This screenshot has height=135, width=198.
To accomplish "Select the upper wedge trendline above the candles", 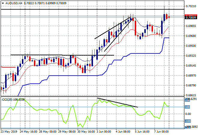I will point(112,28).
